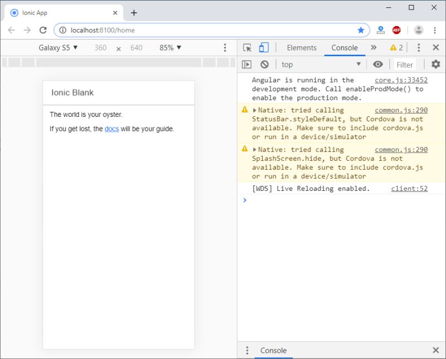Select the Console tab in DevTools
446x359 pixels.
345,48
